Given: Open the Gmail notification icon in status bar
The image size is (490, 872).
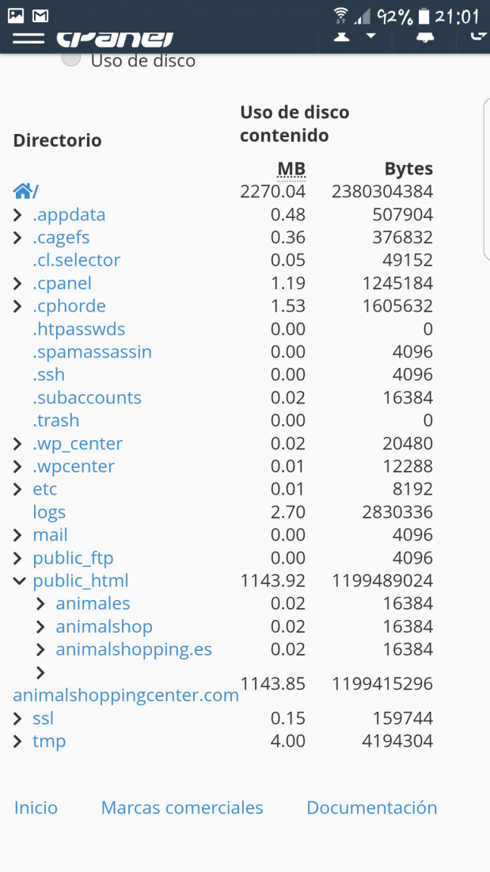Looking at the screenshot, I should [x=40, y=16].
